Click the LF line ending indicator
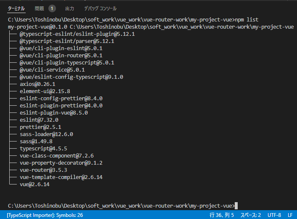297x219 pixels. tap(290, 215)
